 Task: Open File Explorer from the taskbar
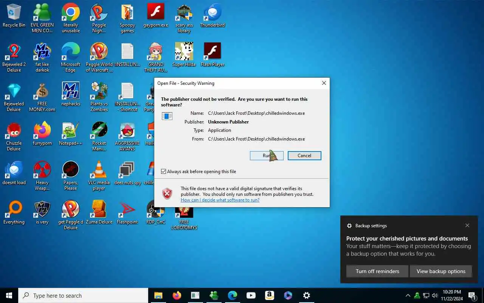158,295
